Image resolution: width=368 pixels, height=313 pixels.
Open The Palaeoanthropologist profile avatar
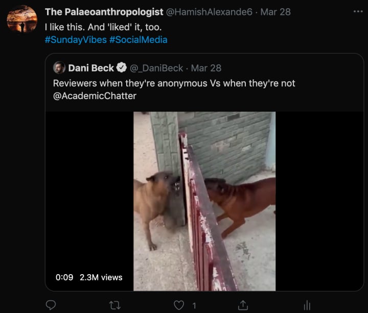pos(22,19)
